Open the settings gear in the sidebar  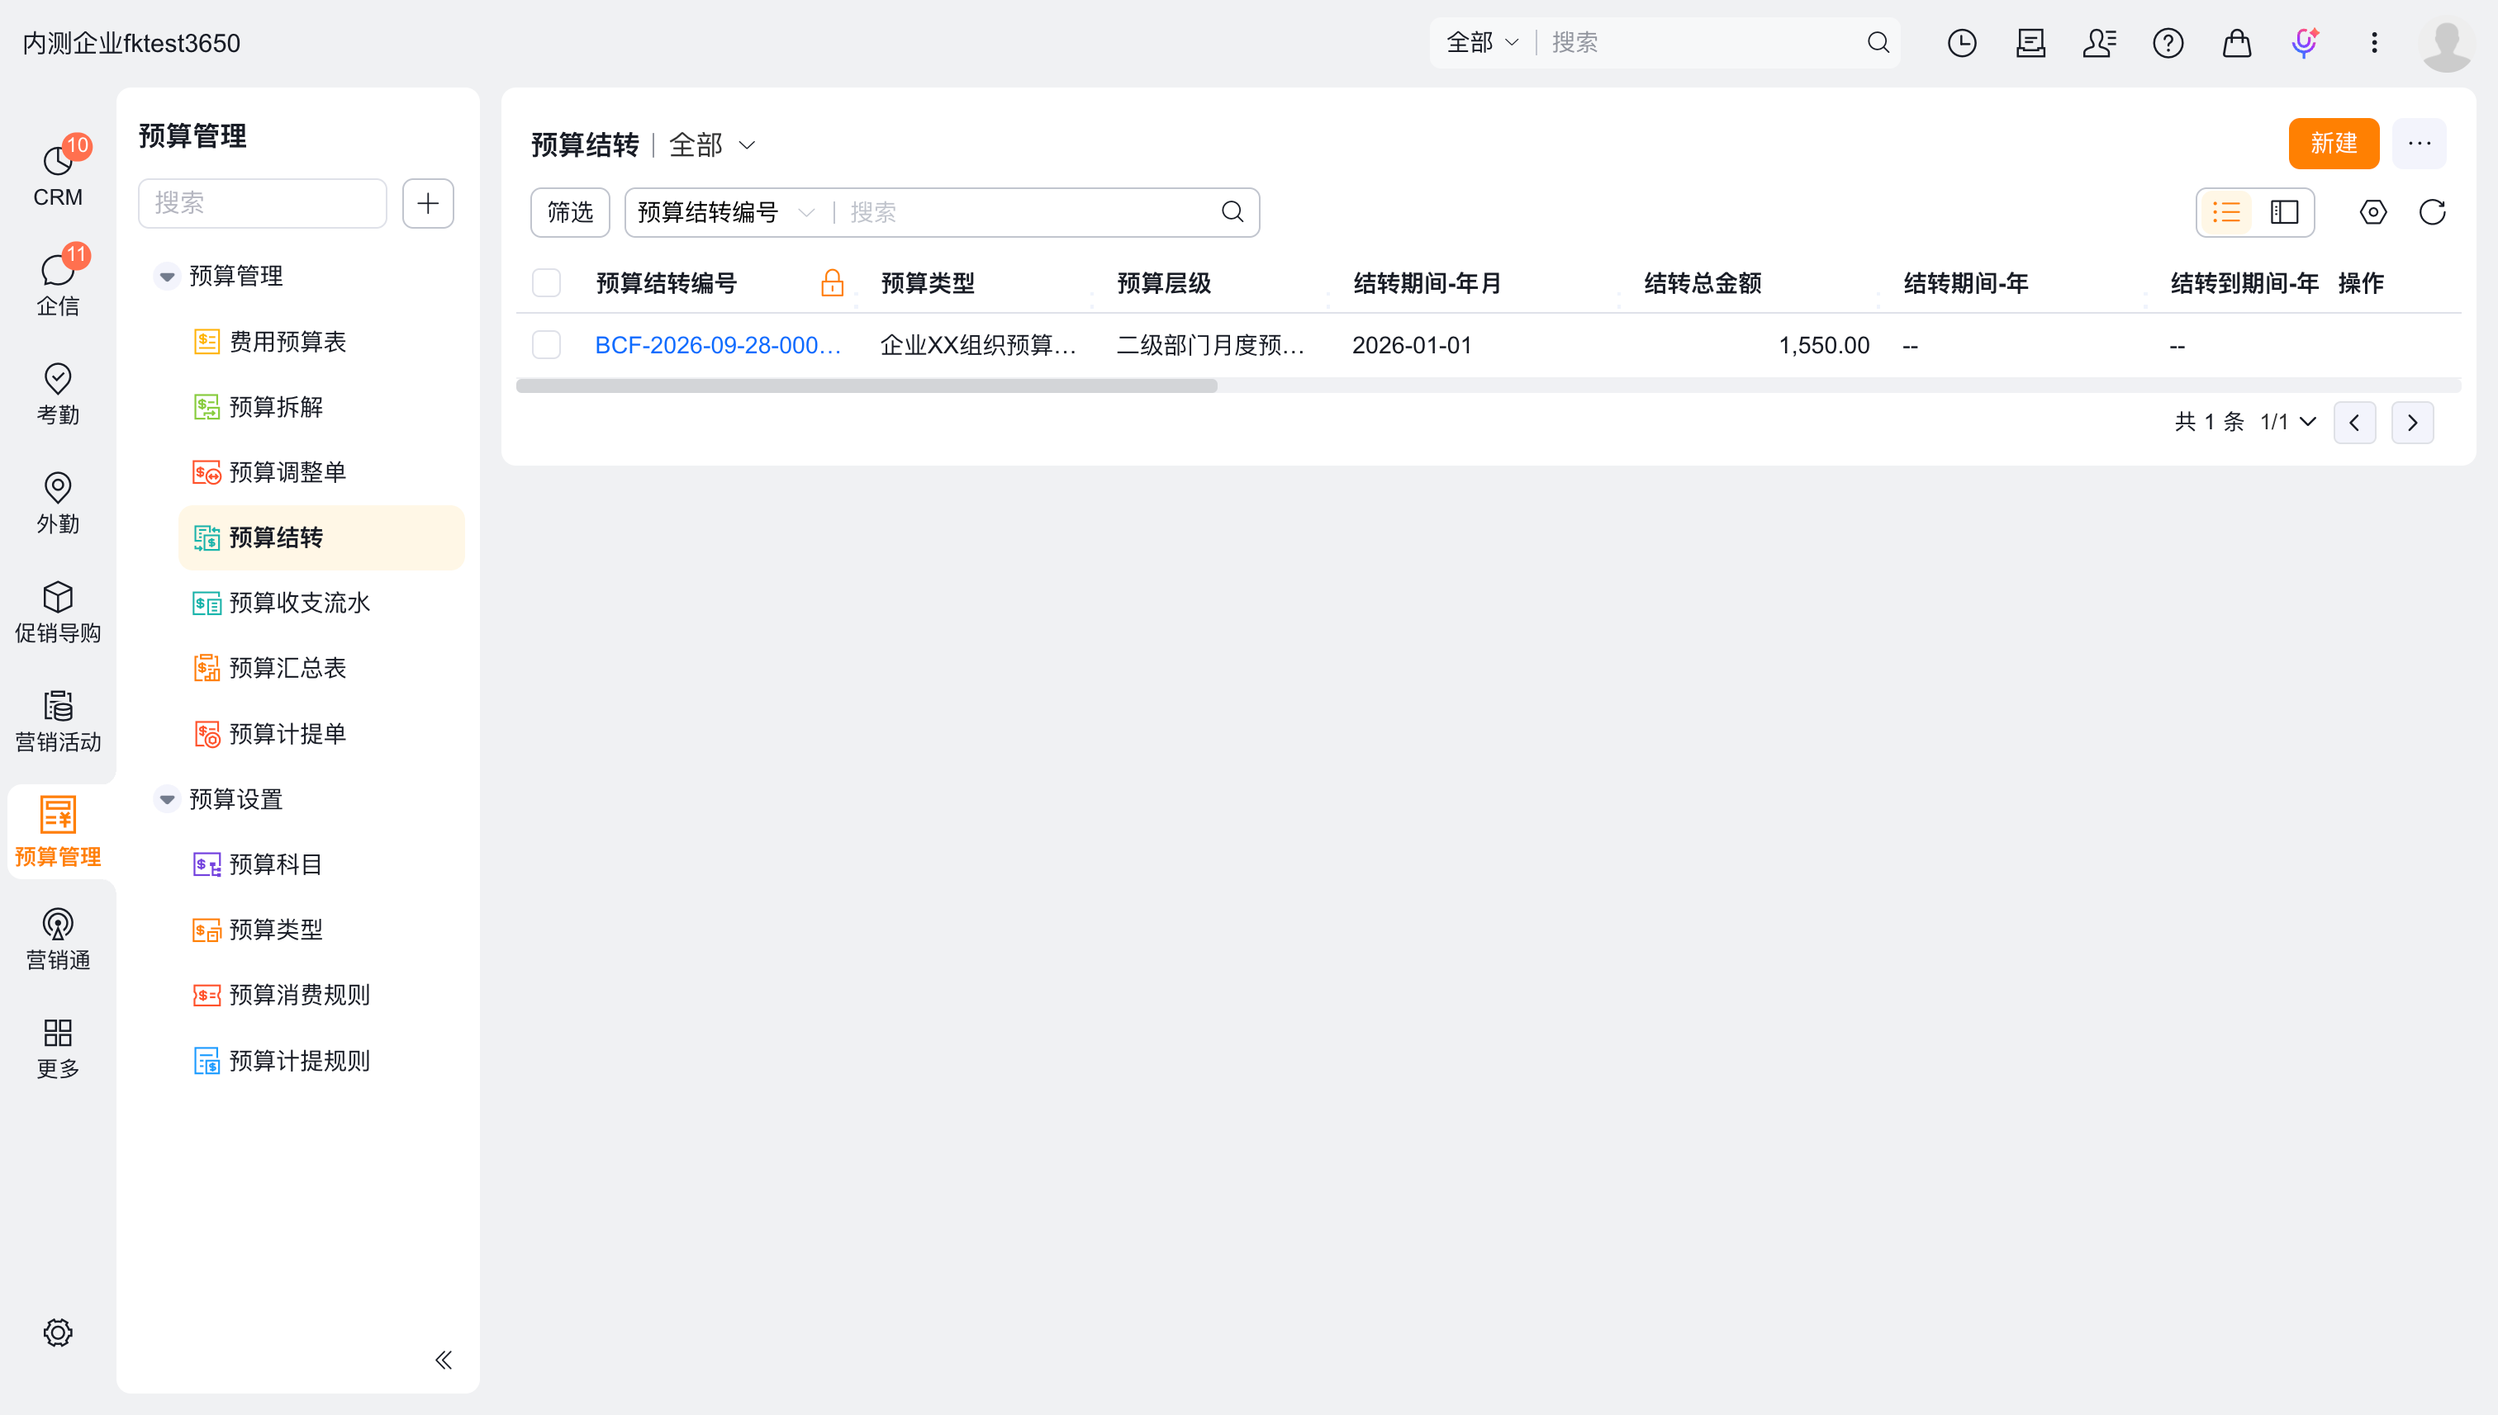click(x=57, y=1332)
